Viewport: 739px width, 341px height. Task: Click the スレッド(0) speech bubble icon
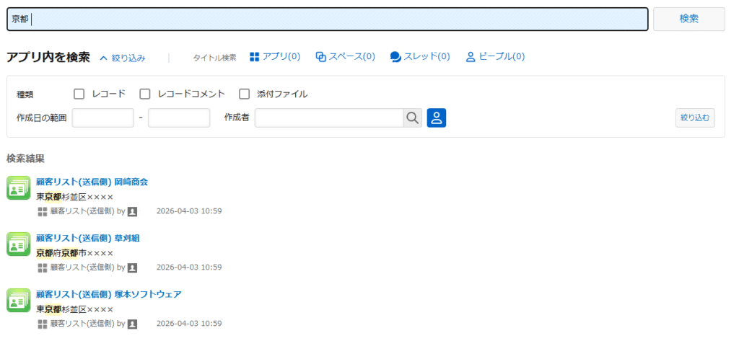click(395, 57)
